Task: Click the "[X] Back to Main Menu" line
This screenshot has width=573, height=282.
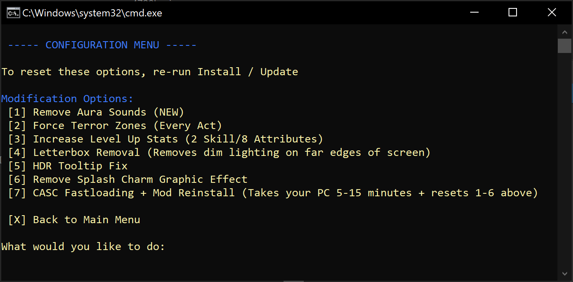Action: [x=74, y=220]
